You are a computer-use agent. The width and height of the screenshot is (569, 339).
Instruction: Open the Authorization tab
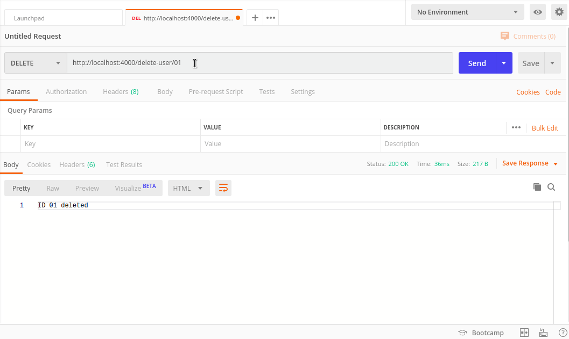tap(66, 92)
